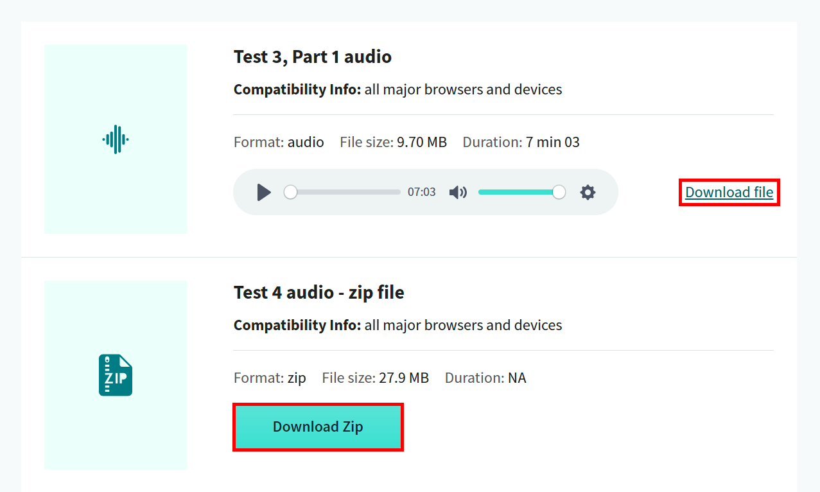The image size is (820, 492).
Task: Click the Download file link
Action: [729, 192]
